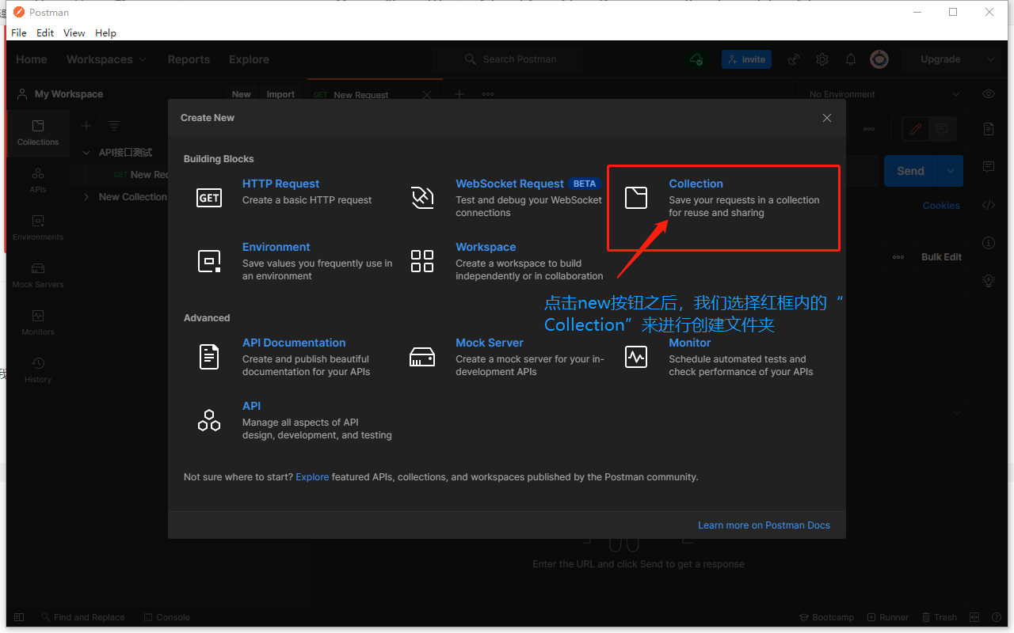Viewport: 1014px width, 633px height.
Task: Click the Search Postman field
Action: [x=507, y=59]
